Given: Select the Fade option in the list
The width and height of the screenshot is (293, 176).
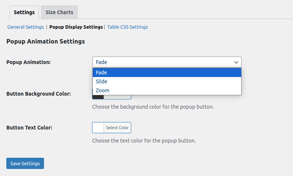Looking at the screenshot, I should click(x=167, y=73).
